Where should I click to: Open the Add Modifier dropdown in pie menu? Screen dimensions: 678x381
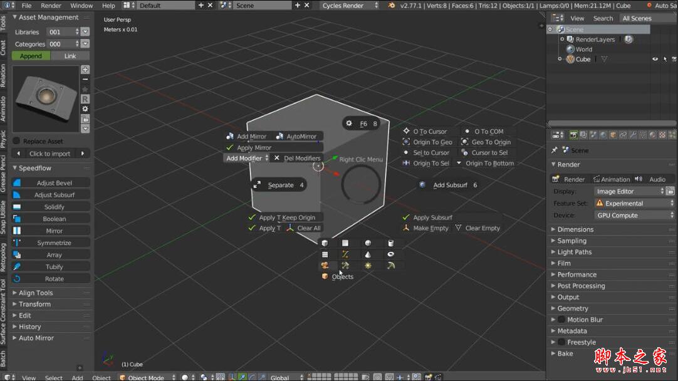[247, 159]
